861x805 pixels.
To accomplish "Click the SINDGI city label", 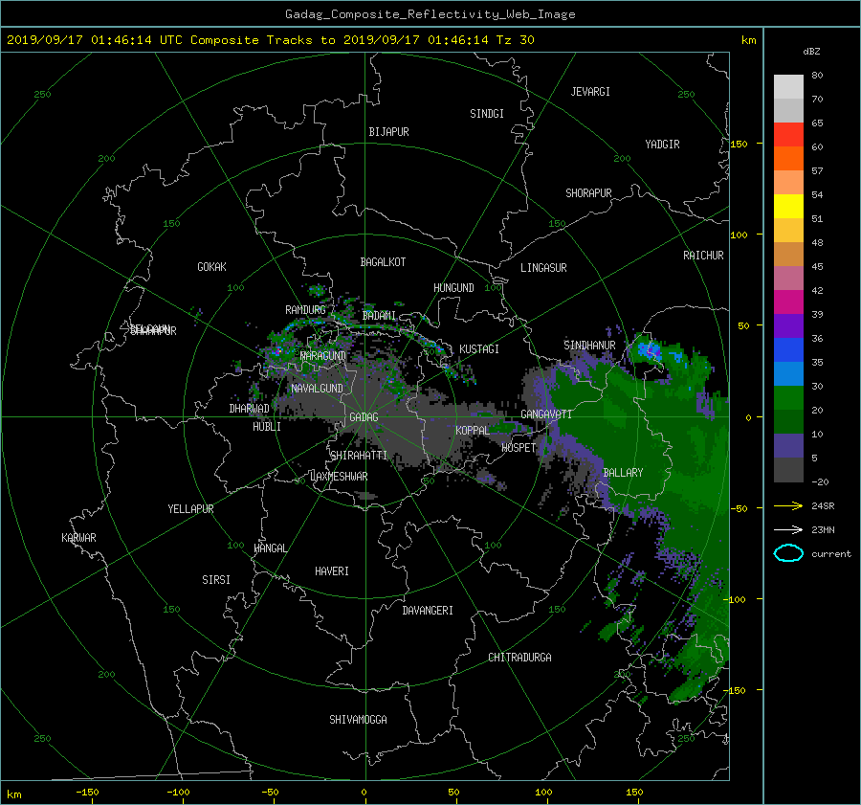I will point(487,114).
